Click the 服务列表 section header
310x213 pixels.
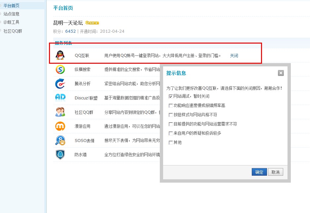pyautogui.click(x=63, y=43)
